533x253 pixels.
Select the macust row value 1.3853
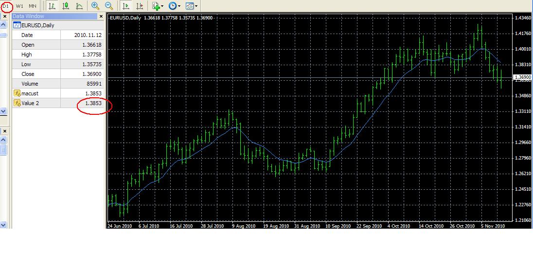click(x=94, y=93)
